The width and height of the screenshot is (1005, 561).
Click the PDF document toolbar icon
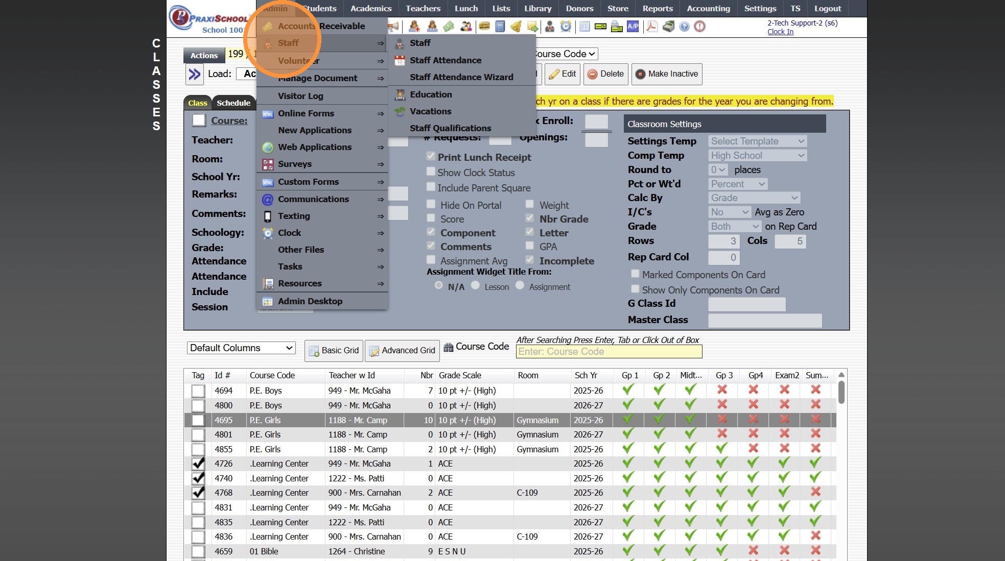pos(651,27)
